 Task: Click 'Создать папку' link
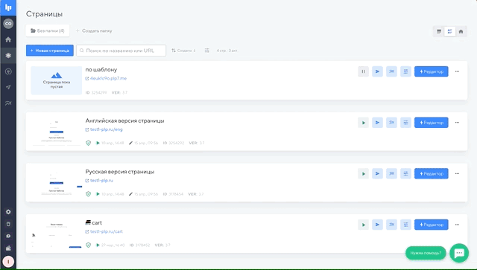(94, 30)
